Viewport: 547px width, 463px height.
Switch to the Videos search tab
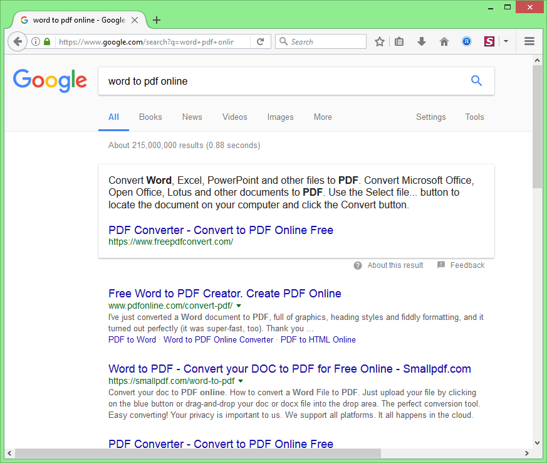pyautogui.click(x=234, y=117)
